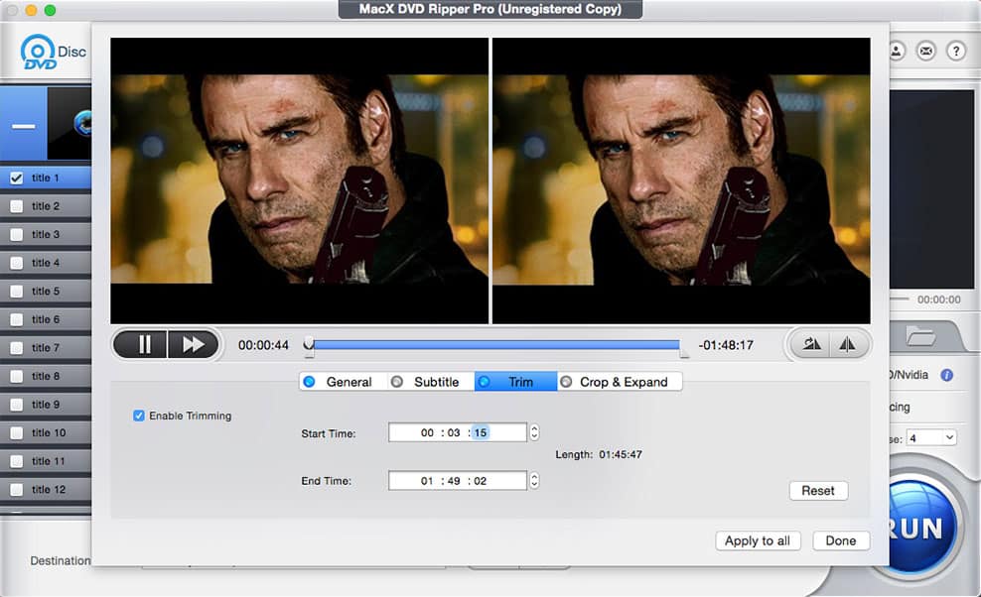Open the destination folder icon
Viewport: 981px width, 597px height.
pos(920,336)
